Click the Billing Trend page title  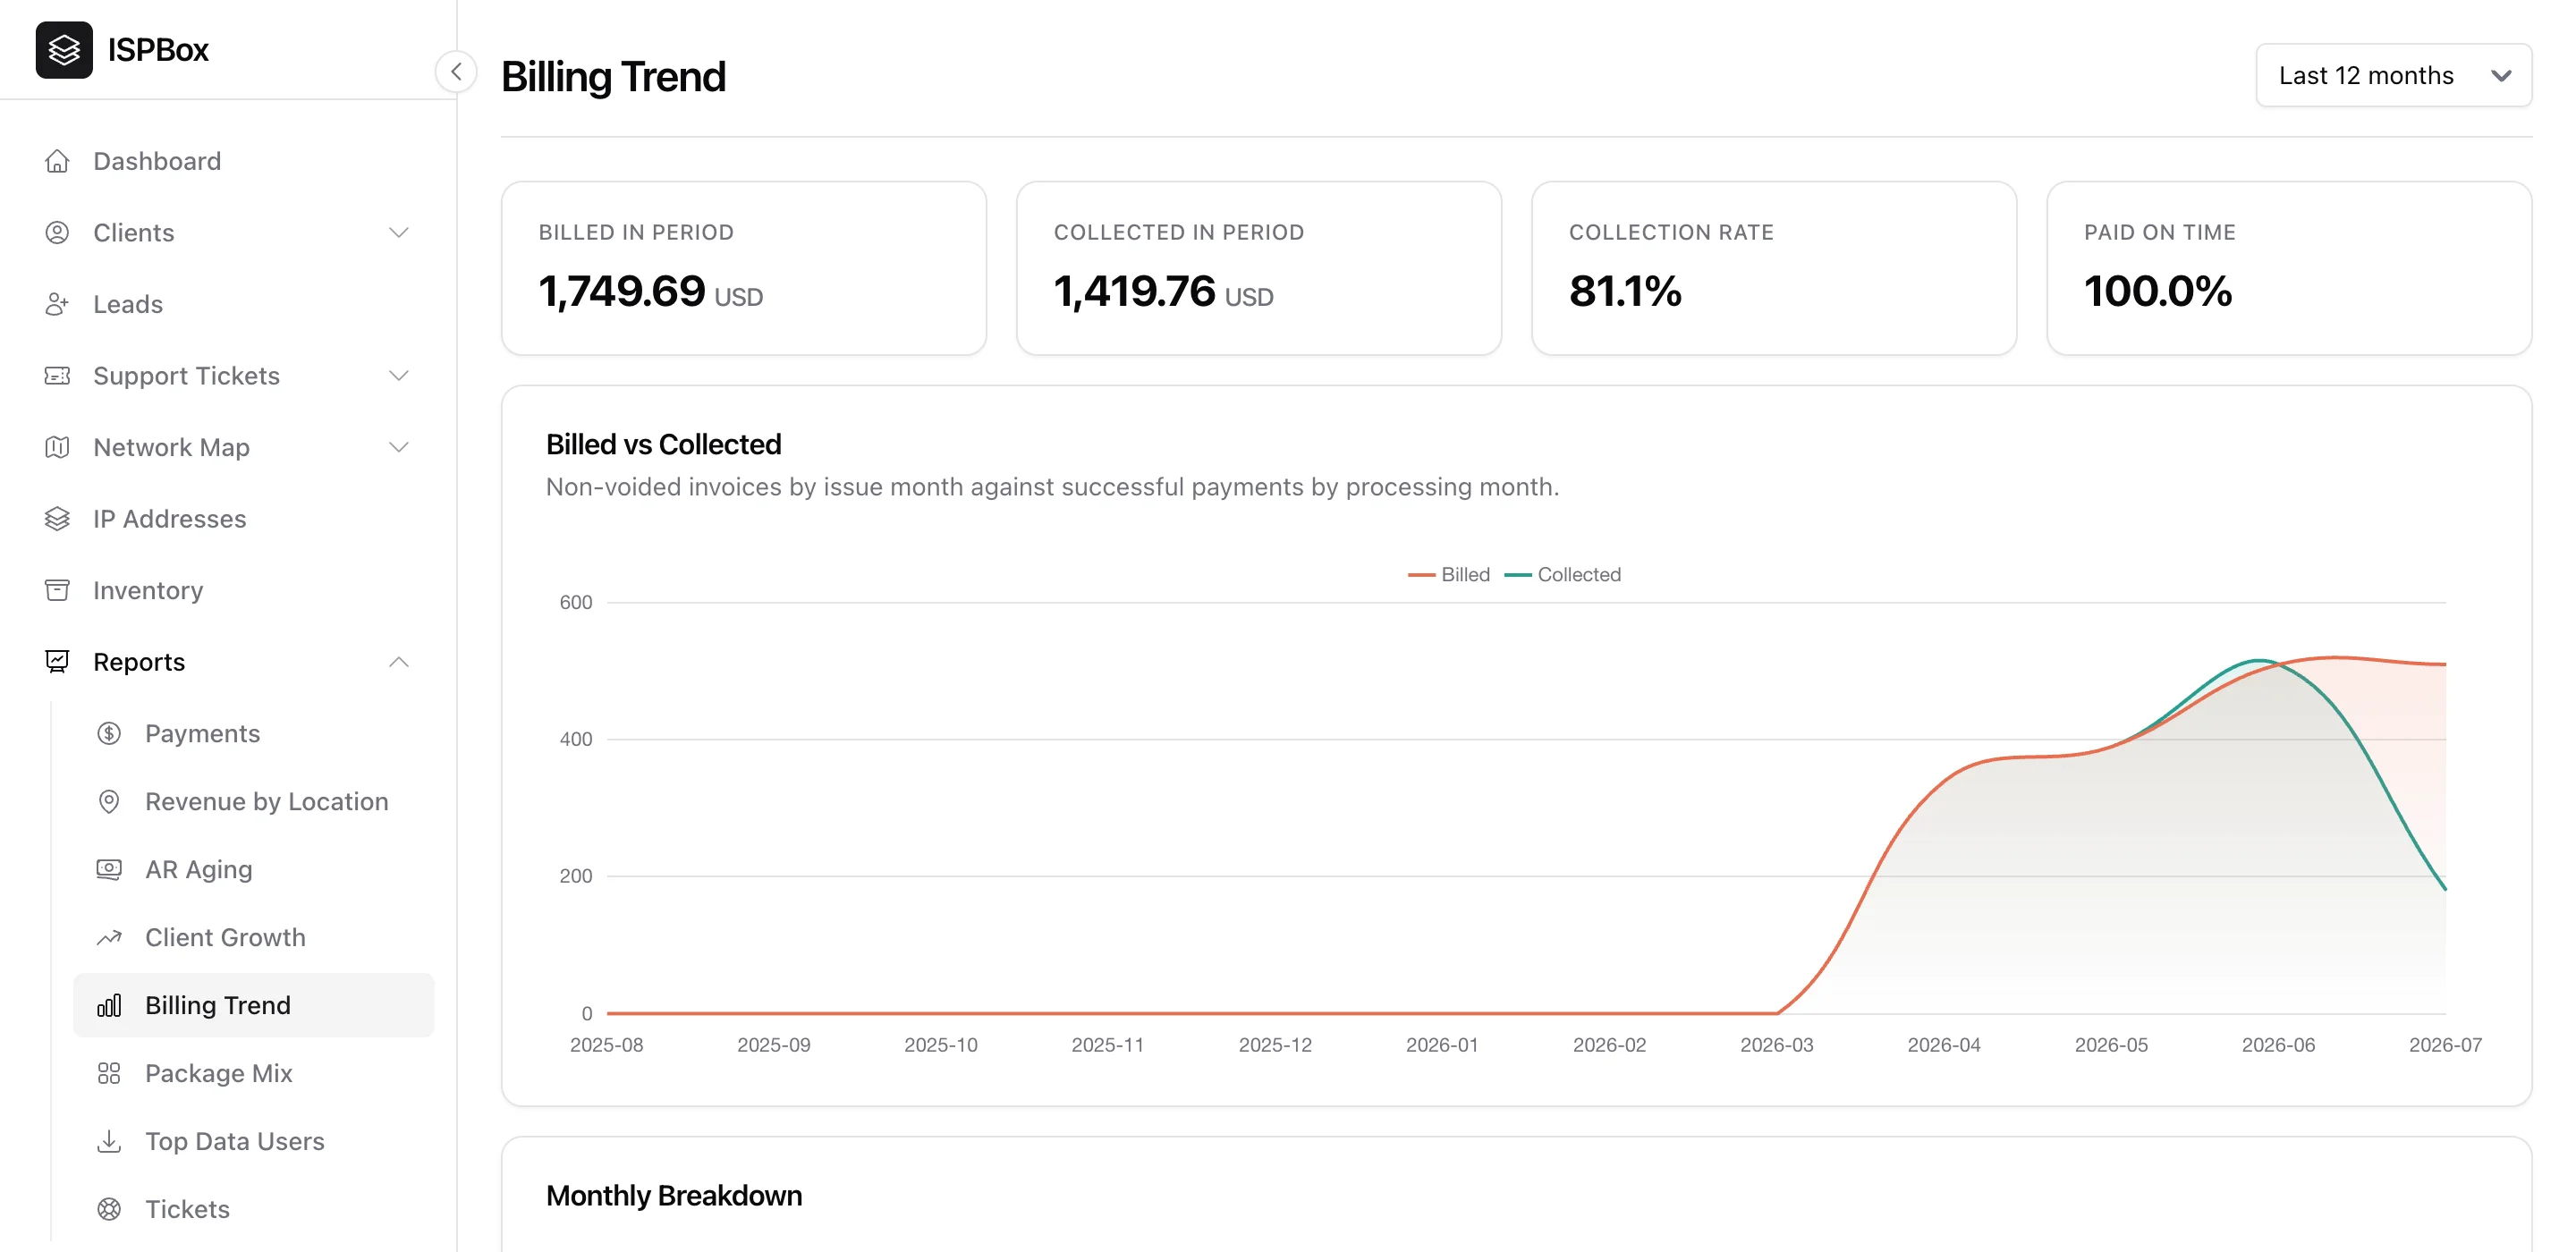(614, 77)
